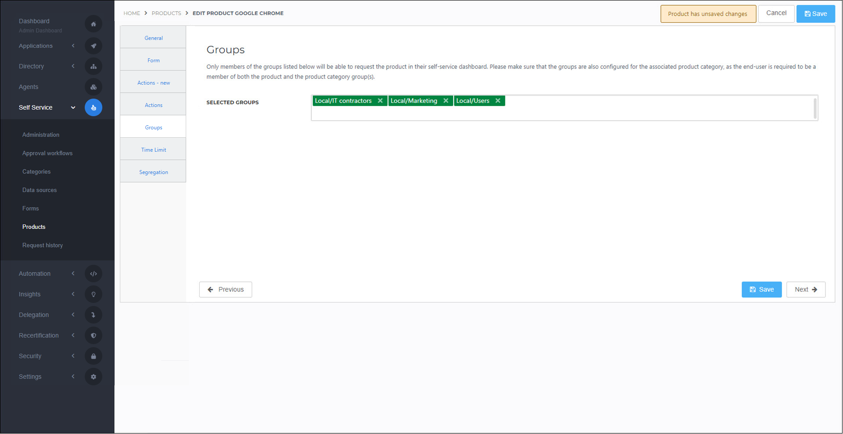
Task: Click the Applications rocket icon
Action: pos(94,46)
